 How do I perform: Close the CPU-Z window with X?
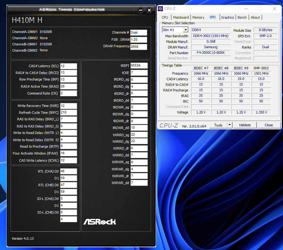tap(275, 9)
